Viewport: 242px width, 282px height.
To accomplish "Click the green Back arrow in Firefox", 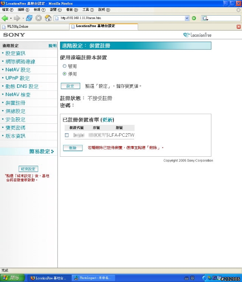I will tap(5, 18).
